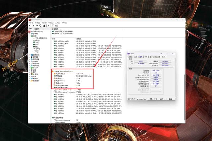212x141 pixels.
Task: Open 报告 report button in AIDA64 toolbar
Action: [x=55, y=26]
